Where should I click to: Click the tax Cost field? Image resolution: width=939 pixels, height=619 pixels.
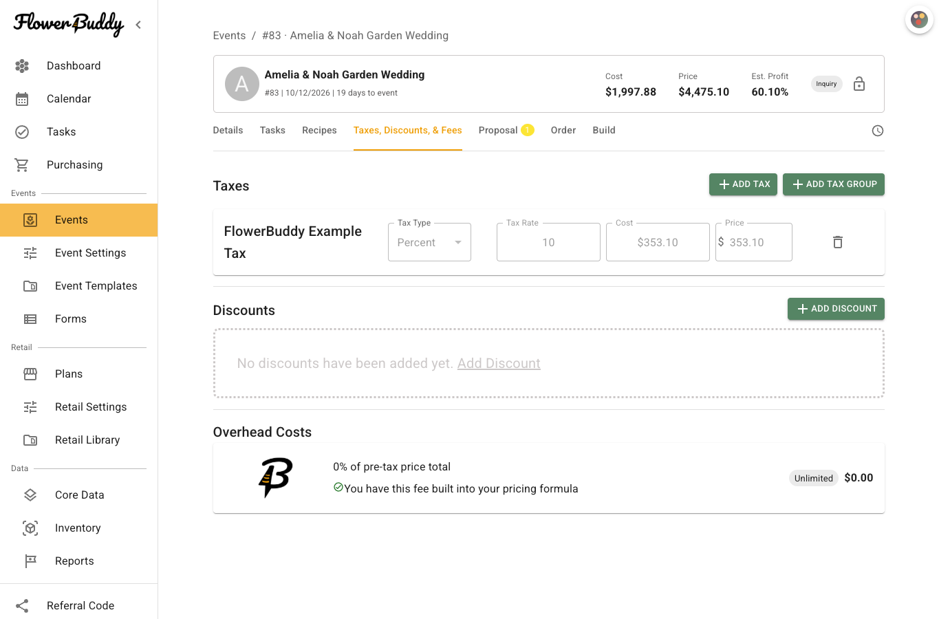coord(658,242)
